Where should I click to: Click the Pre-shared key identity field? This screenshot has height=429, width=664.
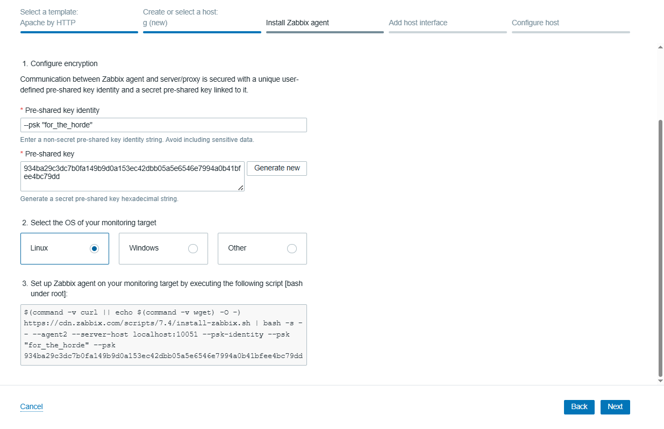coord(163,125)
